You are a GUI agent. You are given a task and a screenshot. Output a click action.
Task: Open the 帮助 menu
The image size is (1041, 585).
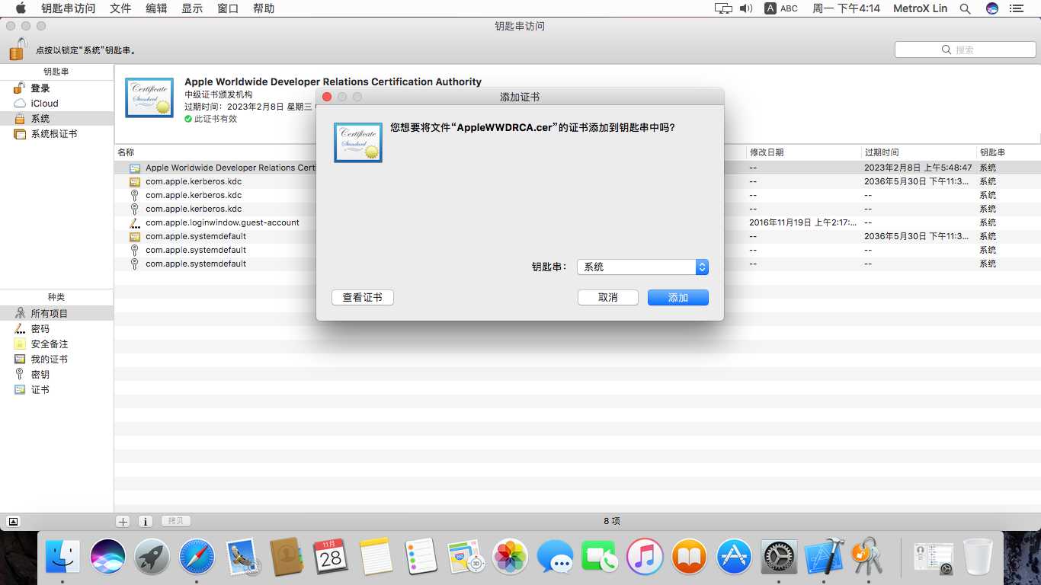[x=264, y=8]
